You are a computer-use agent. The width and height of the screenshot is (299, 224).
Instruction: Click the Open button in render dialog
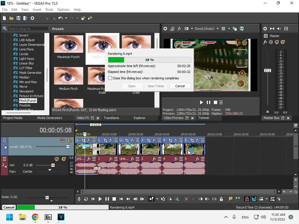(132, 86)
